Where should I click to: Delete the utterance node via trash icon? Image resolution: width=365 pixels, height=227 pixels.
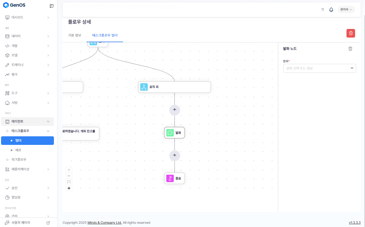tap(350, 49)
